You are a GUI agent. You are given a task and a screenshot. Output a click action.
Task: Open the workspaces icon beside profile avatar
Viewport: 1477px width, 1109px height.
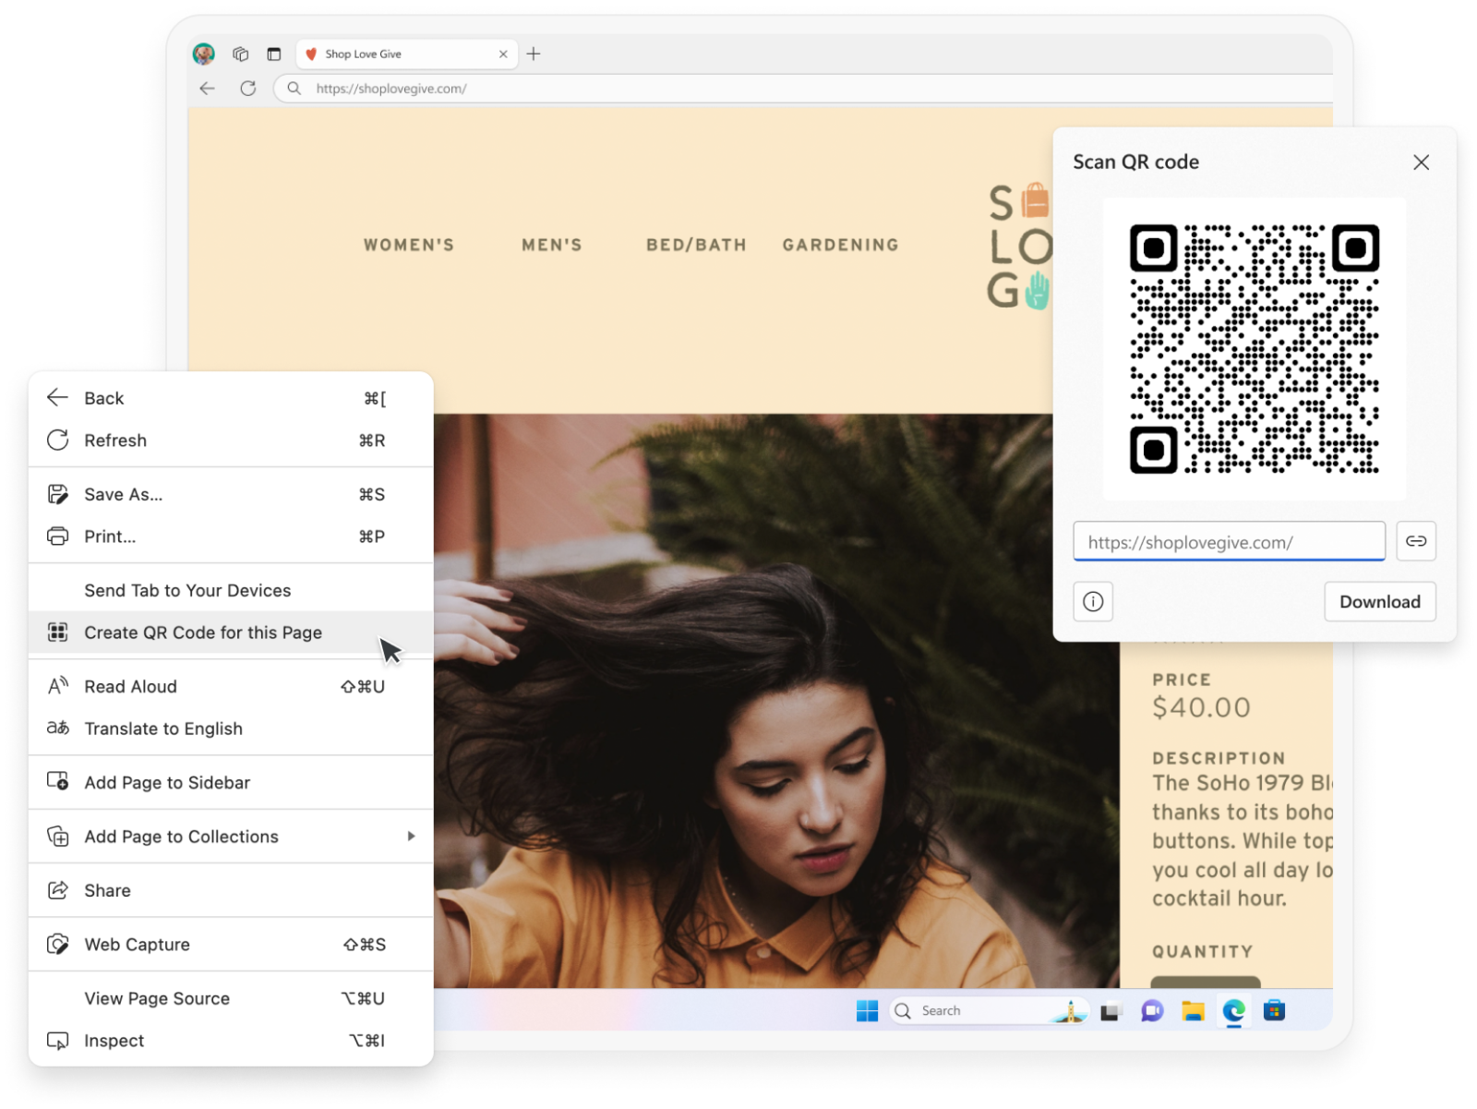(241, 54)
